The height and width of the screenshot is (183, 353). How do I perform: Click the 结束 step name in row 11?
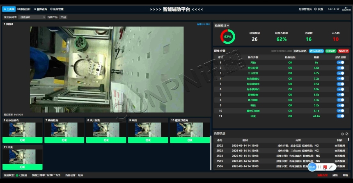pos(253,116)
